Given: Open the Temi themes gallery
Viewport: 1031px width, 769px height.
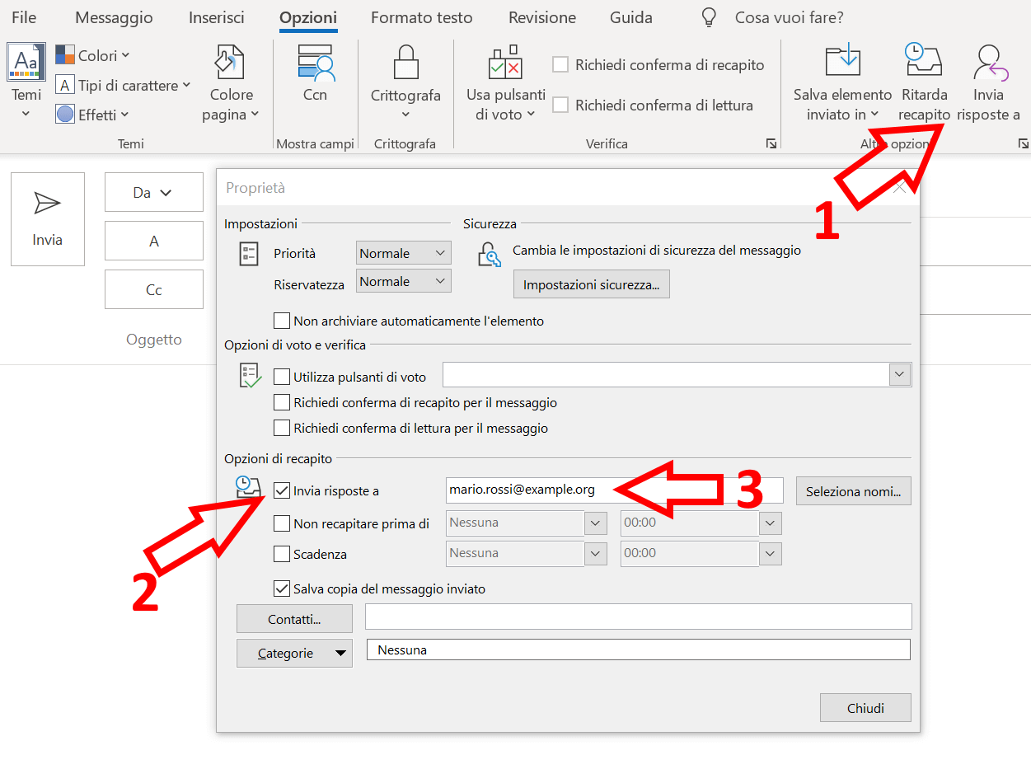Looking at the screenshot, I should tap(26, 82).
